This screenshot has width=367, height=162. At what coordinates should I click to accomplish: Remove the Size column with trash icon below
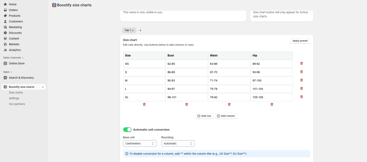(x=144, y=104)
